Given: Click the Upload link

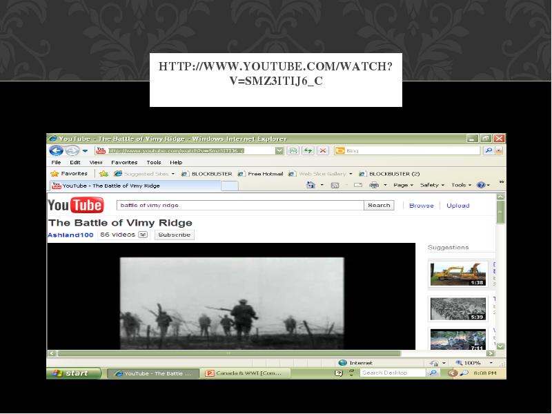Looking at the screenshot, I should [457, 206].
